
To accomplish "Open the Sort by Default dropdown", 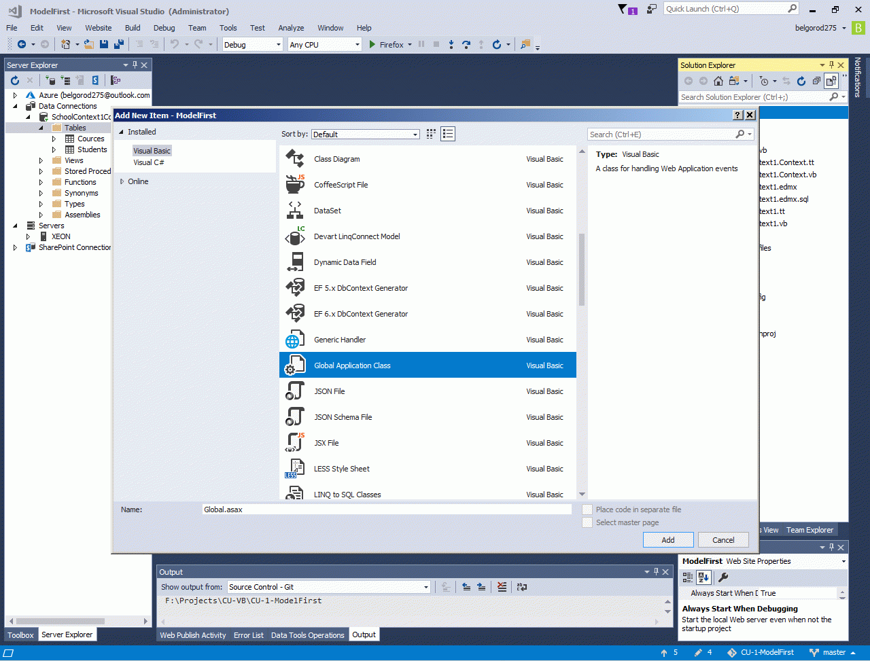I will tap(366, 135).
